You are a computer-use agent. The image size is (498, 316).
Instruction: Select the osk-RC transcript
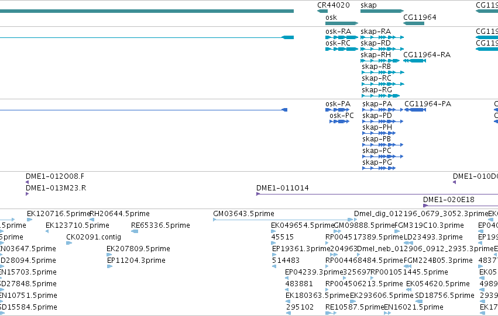[x=342, y=49]
